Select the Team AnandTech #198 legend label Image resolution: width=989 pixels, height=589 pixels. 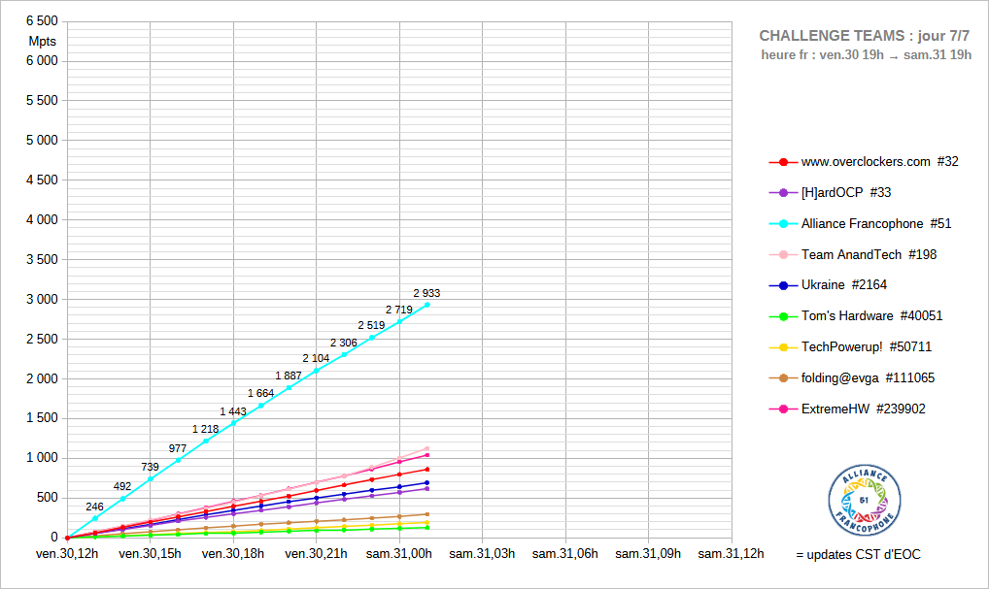tap(869, 254)
